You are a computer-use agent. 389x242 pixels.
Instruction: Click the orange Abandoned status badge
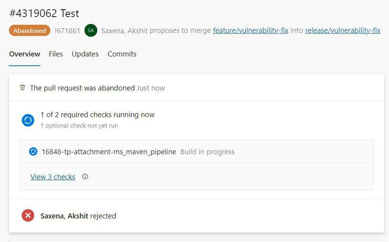[x=29, y=30]
